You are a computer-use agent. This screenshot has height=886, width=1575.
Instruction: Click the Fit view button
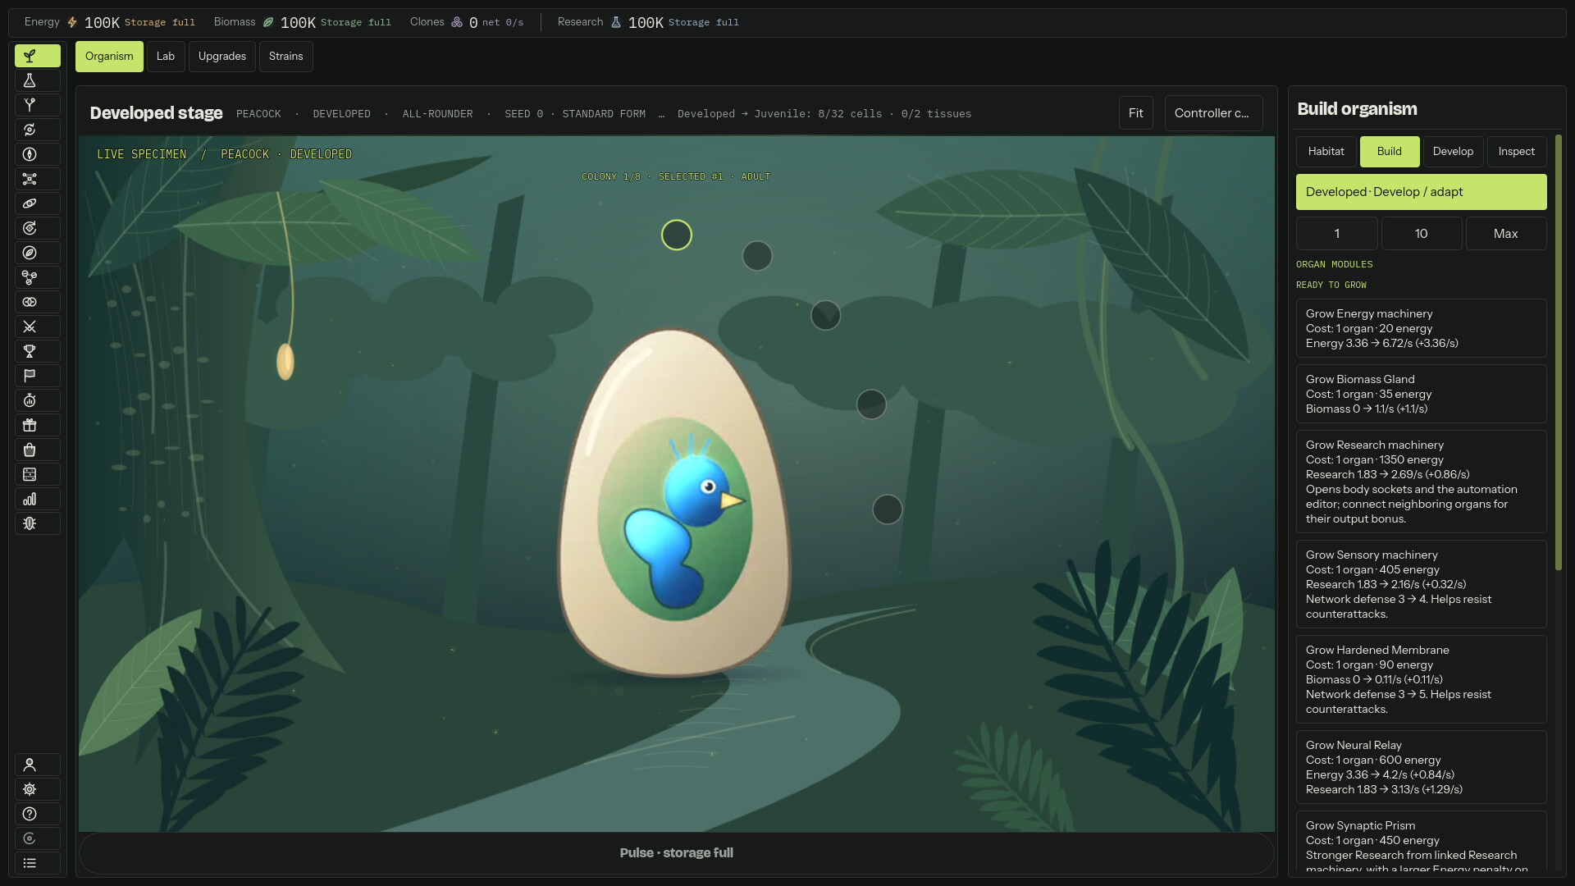pyautogui.click(x=1135, y=113)
